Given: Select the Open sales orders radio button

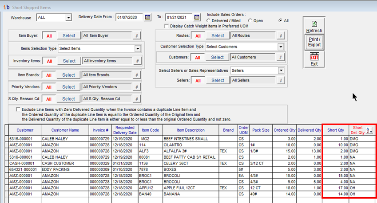Looking at the screenshot, I should tap(250, 20).
